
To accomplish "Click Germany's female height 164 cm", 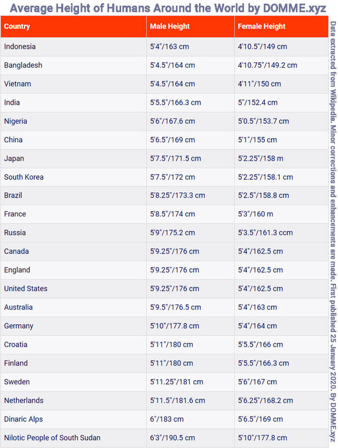I will pyautogui.click(x=257, y=326).
